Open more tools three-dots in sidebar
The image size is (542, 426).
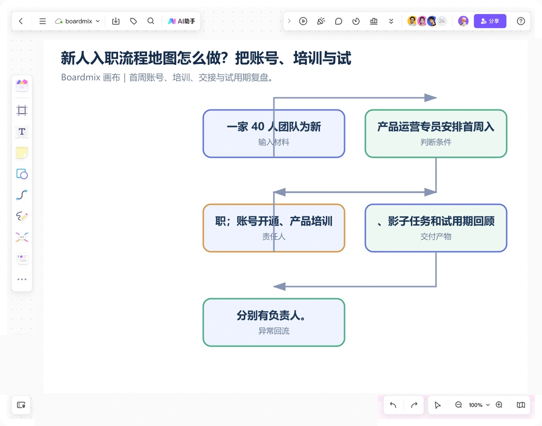pyautogui.click(x=22, y=279)
